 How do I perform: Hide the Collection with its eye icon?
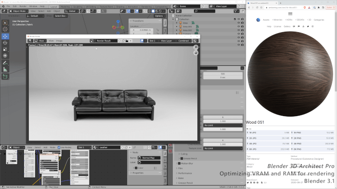[239, 19]
